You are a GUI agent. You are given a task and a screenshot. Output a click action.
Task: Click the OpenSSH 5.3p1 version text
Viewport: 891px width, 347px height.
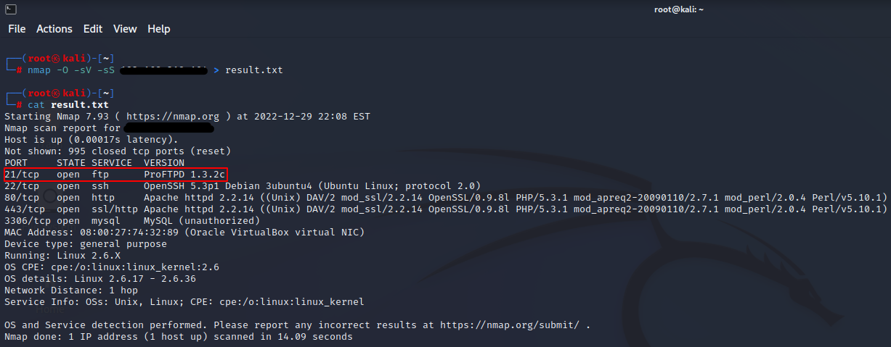(x=184, y=186)
